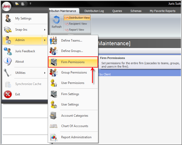This screenshot has width=182, height=145.
Task: Expand the Utilities submenu arrow
Action: pyautogui.click(x=45, y=73)
